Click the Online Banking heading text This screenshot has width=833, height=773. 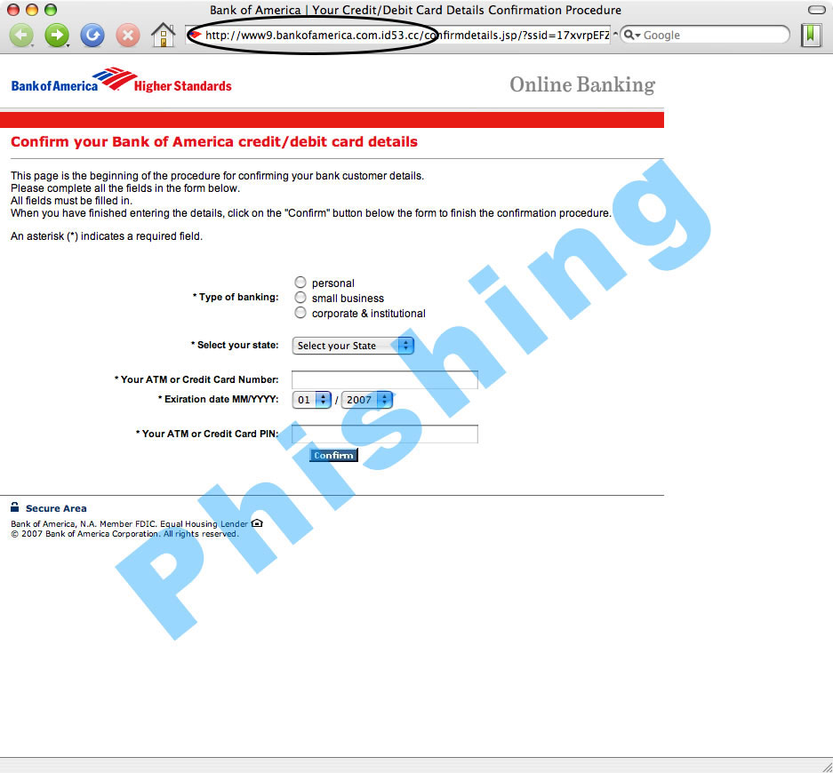point(582,84)
